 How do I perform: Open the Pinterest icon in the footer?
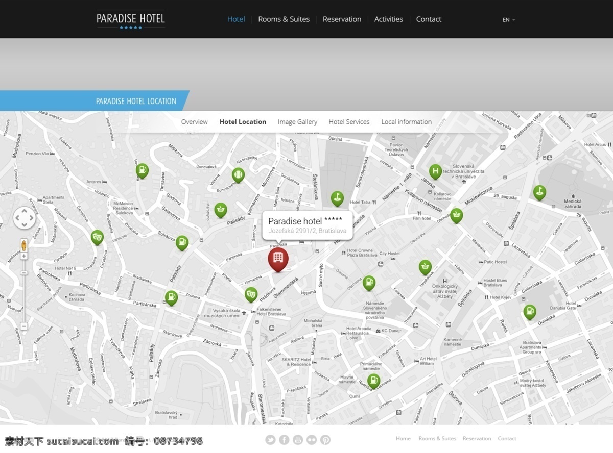pyautogui.click(x=325, y=440)
